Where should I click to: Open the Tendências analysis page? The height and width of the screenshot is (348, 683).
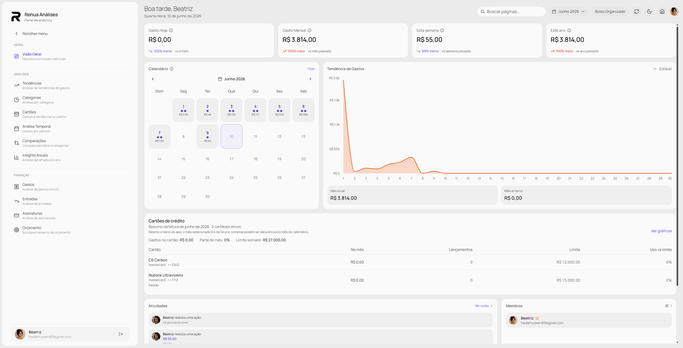click(x=70, y=85)
